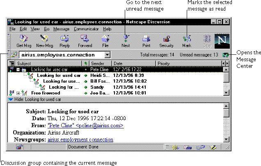Open the Security toolbar icon

(166, 41)
